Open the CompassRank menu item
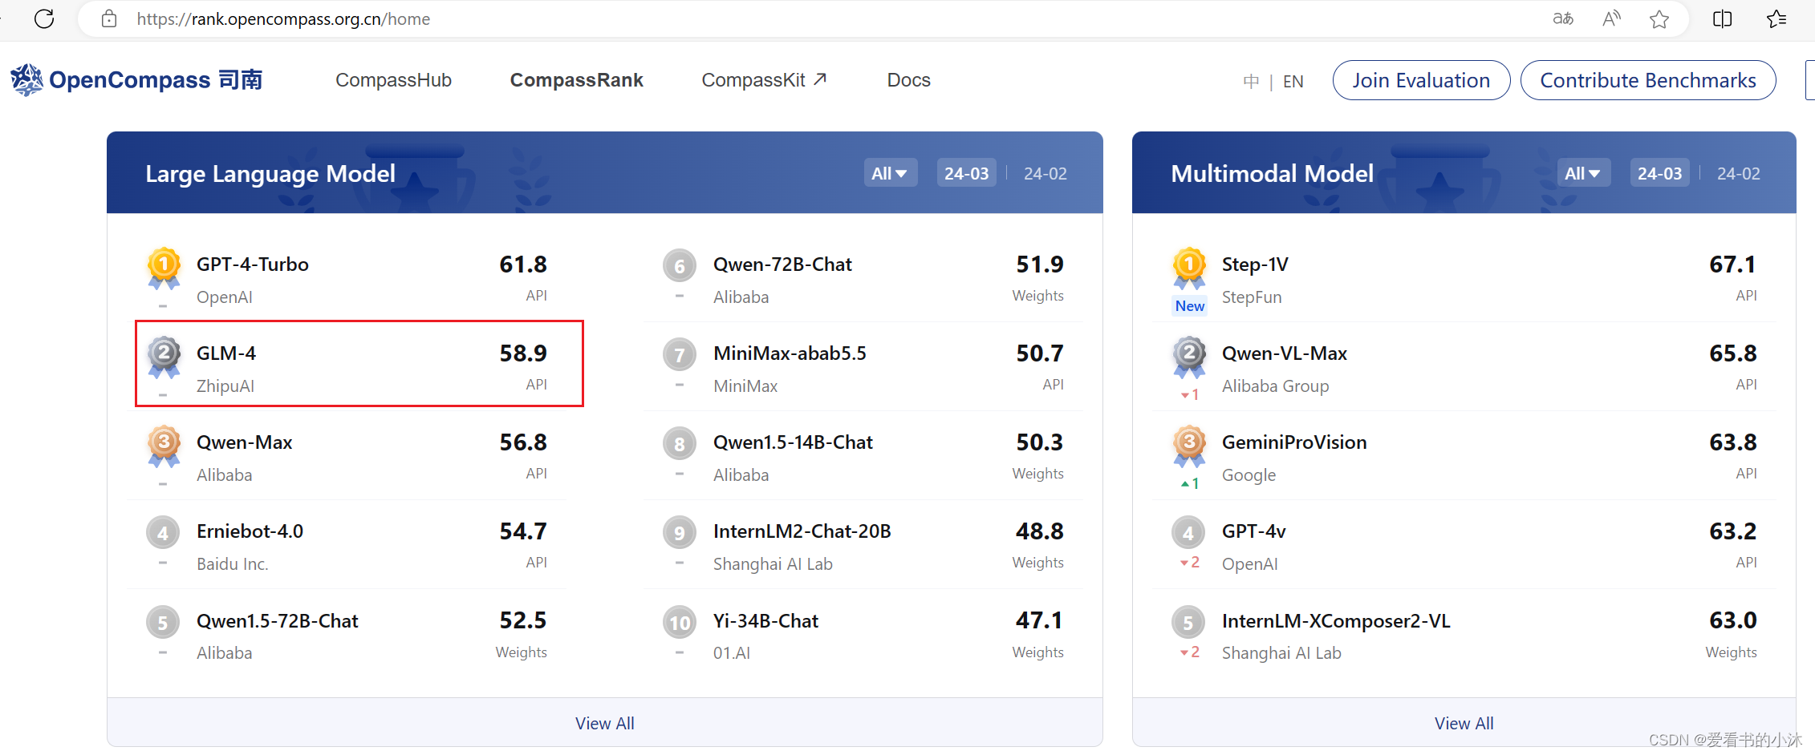The height and width of the screenshot is (755, 1815). [576, 80]
